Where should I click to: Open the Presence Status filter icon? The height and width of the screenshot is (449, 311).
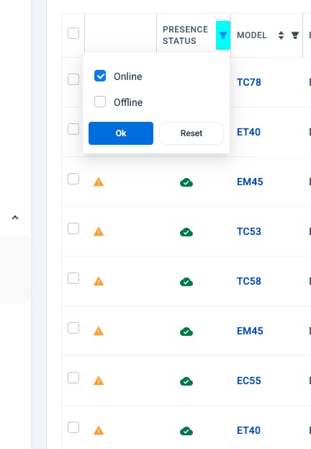[x=223, y=35]
